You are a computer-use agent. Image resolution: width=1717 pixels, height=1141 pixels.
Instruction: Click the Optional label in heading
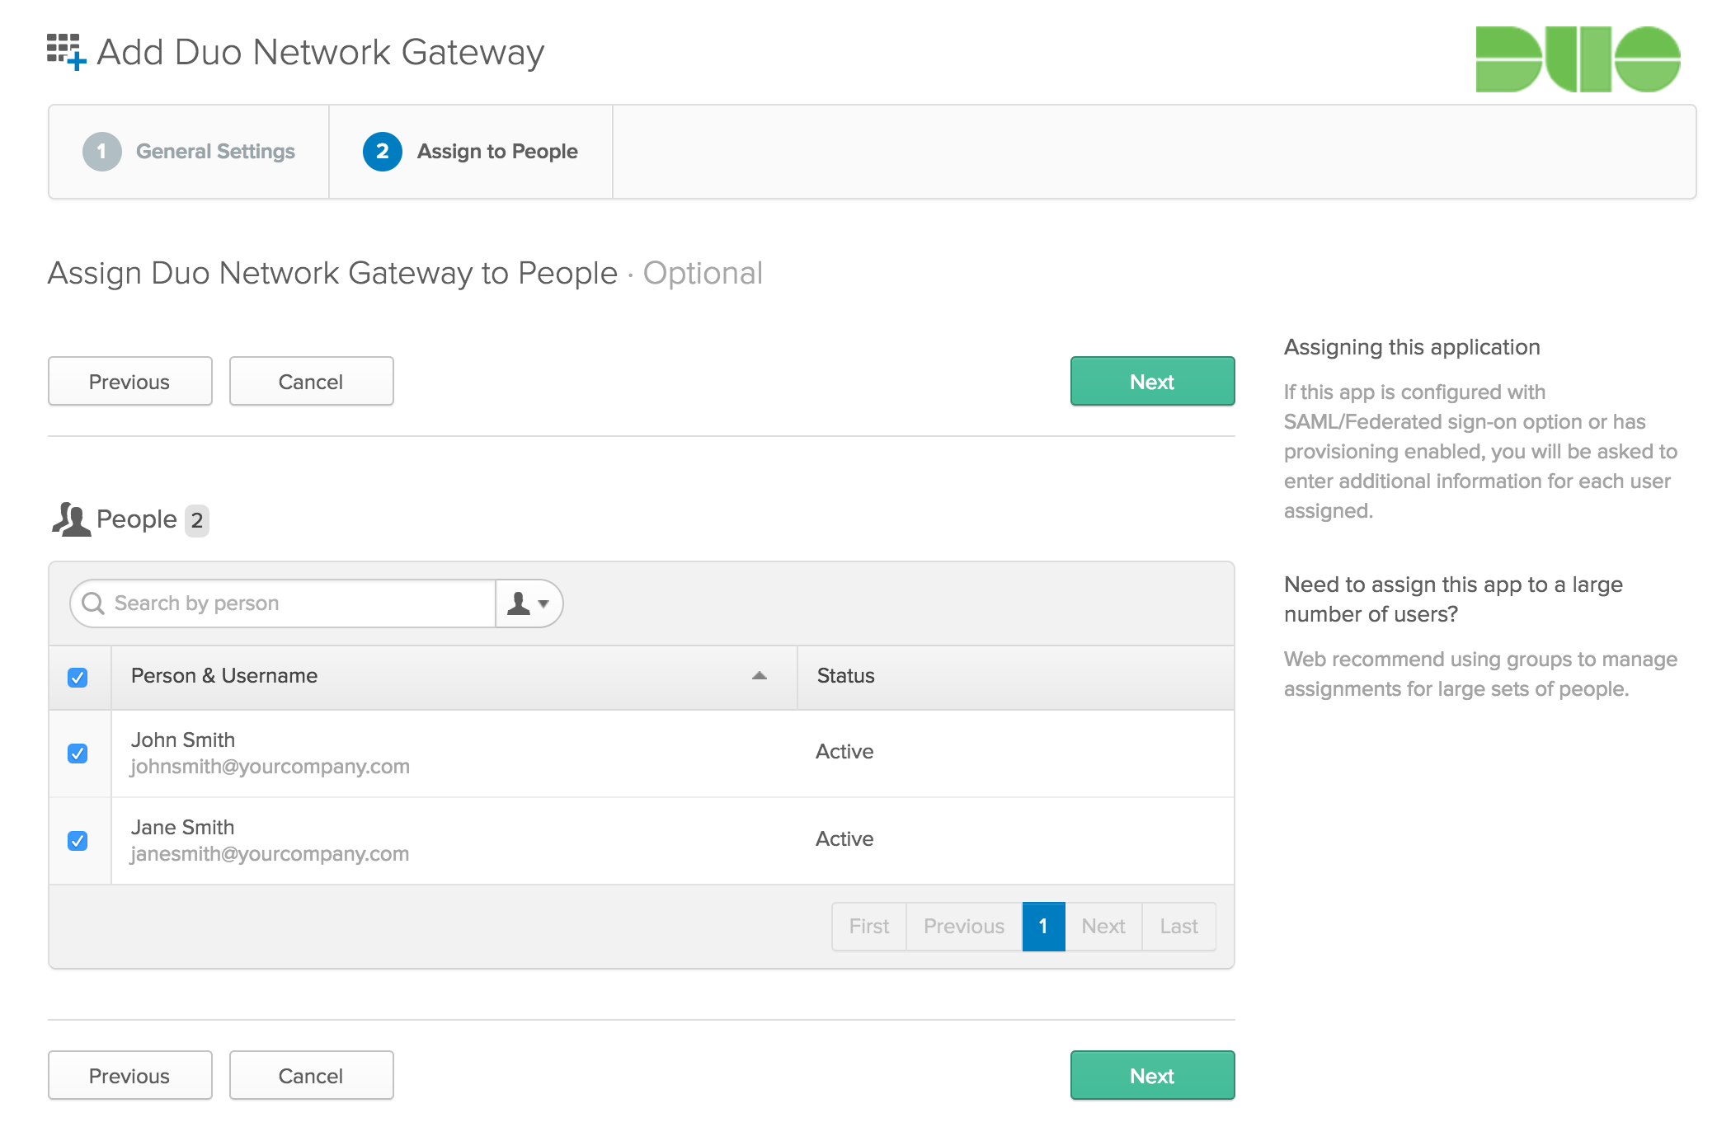[703, 273]
